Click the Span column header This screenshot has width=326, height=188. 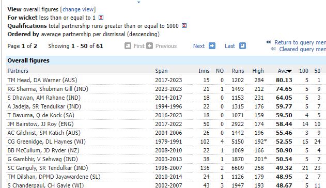point(161,71)
